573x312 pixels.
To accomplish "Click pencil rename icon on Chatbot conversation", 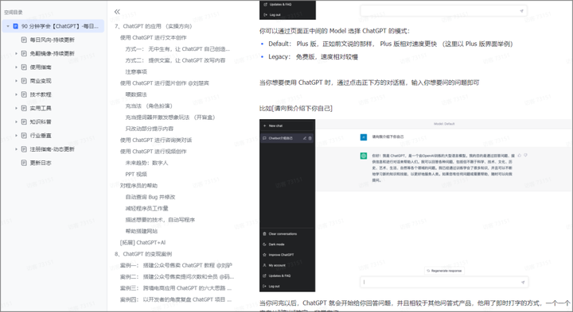I will pos(304,138).
